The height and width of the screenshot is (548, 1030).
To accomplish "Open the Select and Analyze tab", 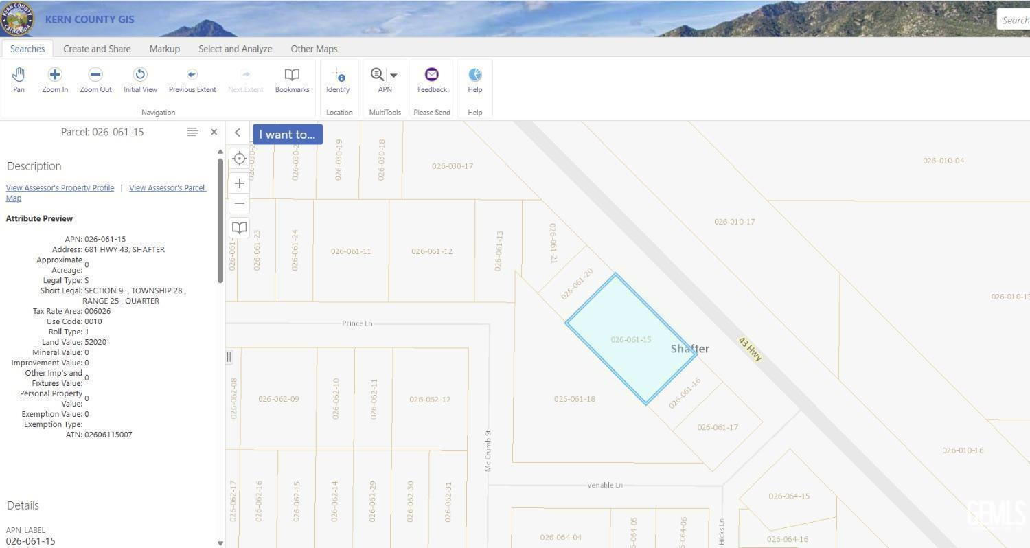I will click(236, 49).
